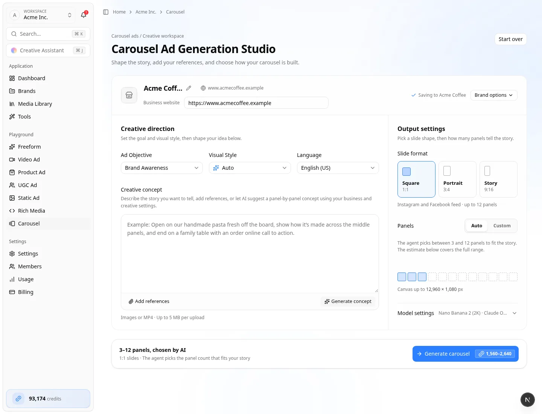542x414 pixels.
Task: Select the Portrait 3:4 slide format
Action: [x=457, y=180]
